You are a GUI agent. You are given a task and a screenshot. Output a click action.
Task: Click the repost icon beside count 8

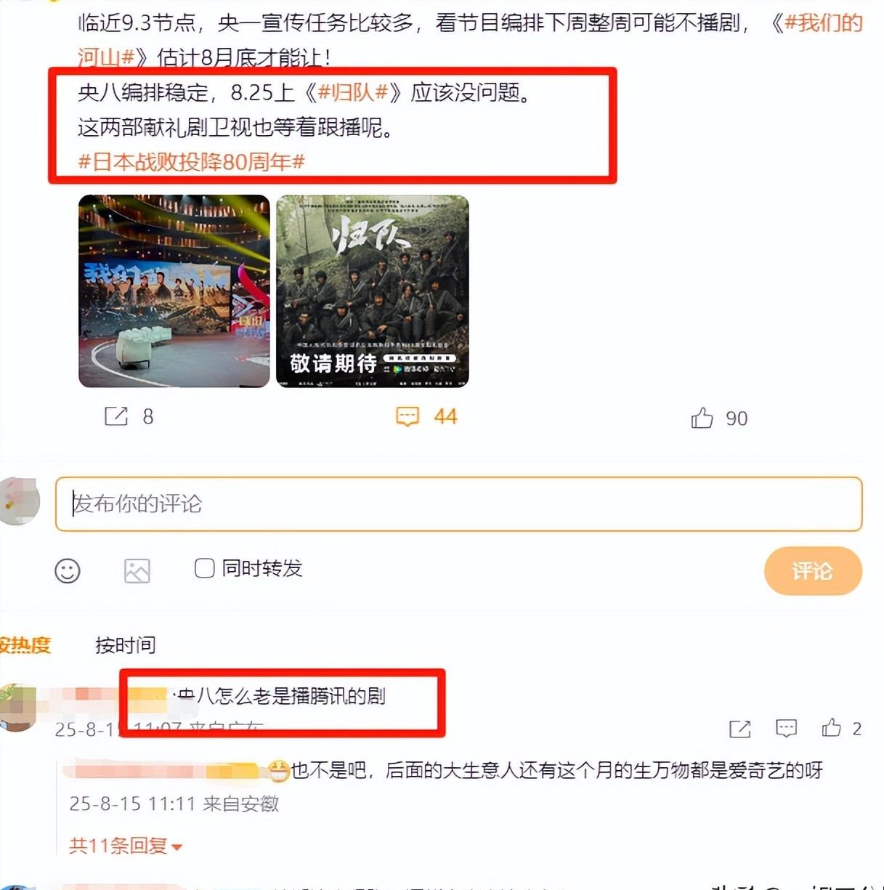(116, 416)
